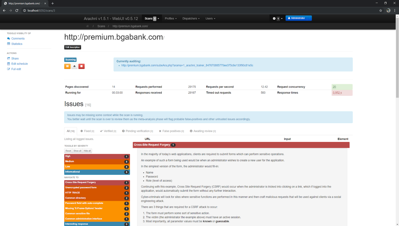Toggle Low severity issues
The width and height of the screenshot is (399, 226).
[97, 167]
